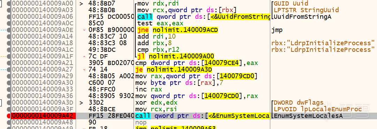Click the LdrpInitializeProcess comment on the add rbx,8 row
The image size is (377, 129).
(x=323, y=43)
